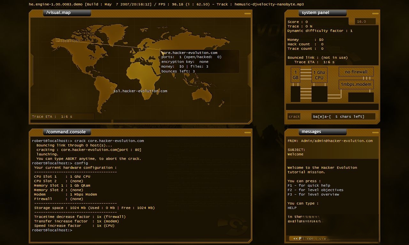
Task: Click 'You can type ABORT anytime' console line
Action: point(89,159)
